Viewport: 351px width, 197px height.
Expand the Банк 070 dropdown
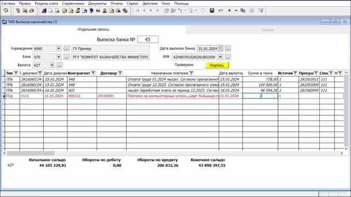click(59, 57)
